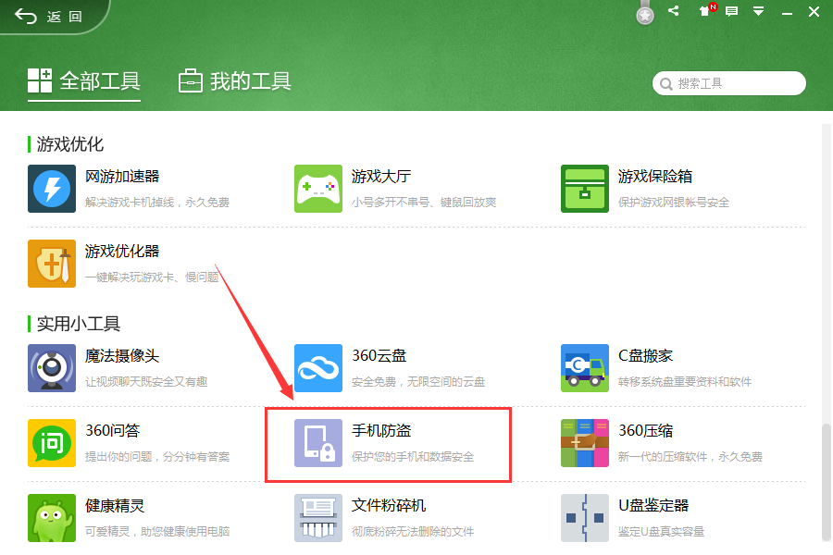833x555 pixels.
Task: Click the 360压缩 title text
Action: (645, 431)
